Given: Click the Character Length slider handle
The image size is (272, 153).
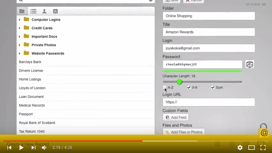Looking at the screenshot, I should click(x=180, y=82).
